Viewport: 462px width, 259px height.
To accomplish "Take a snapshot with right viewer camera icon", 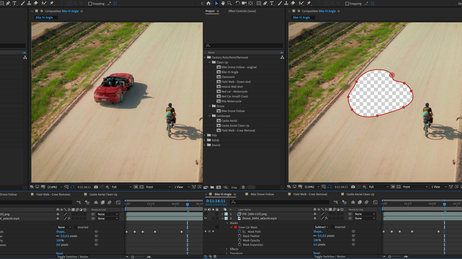I will (353, 187).
